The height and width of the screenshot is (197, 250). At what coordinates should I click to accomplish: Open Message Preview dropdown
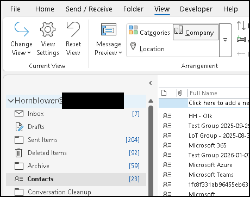point(108,39)
